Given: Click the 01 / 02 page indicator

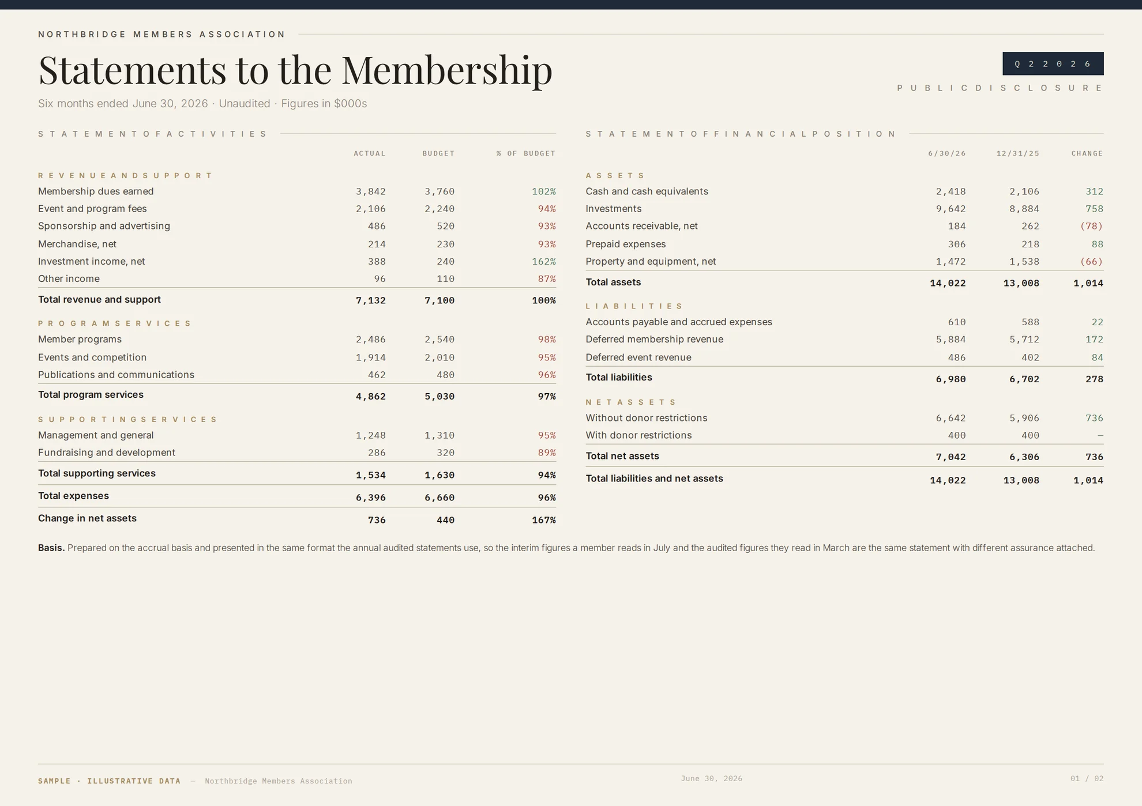Looking at the screenshot, I should pyautogui.click(x=1087, y=778).
